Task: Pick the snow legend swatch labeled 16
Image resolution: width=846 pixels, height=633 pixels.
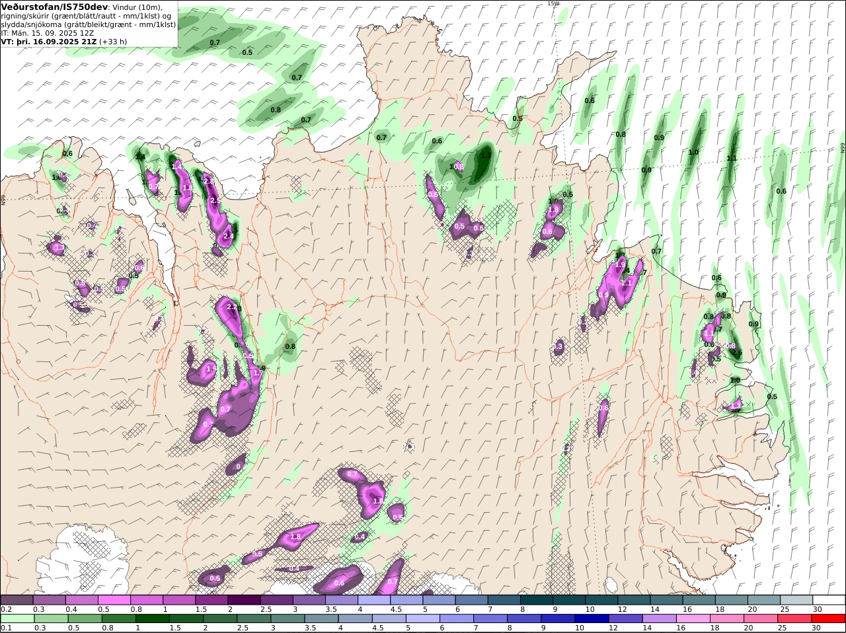Action: click(699, 599)
